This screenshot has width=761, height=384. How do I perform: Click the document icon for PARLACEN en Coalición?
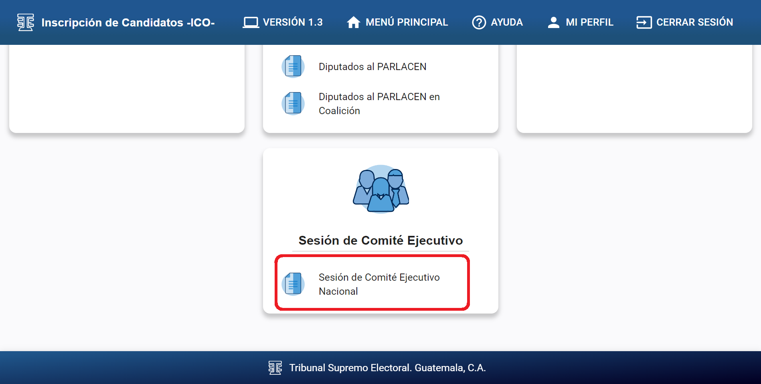pos(293,103)
